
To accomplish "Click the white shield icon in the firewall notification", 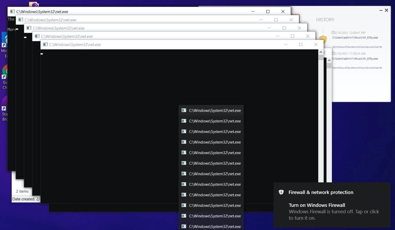I will tap(281, 192).
